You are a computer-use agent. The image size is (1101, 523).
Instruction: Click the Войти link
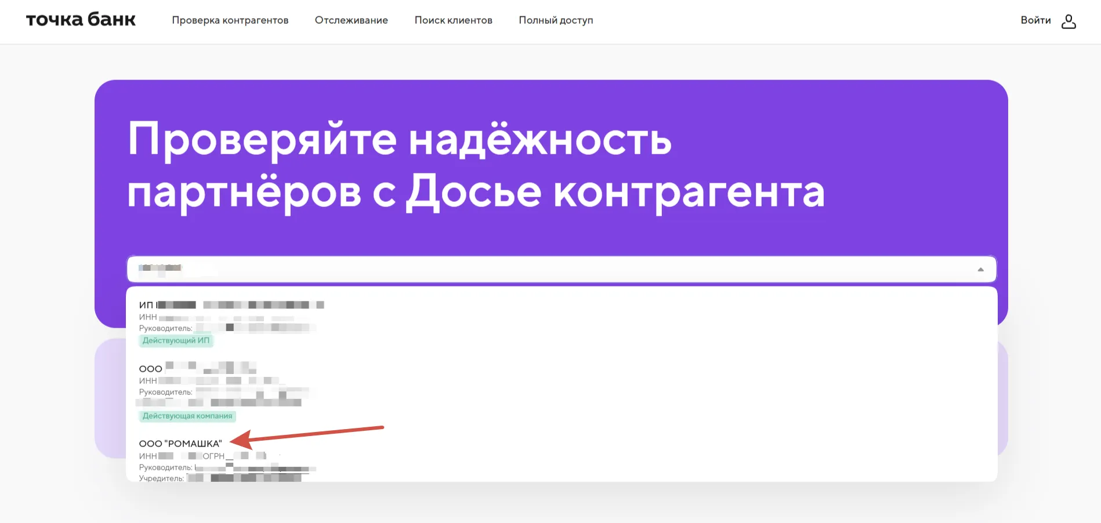pyautogui.click(x=1036, y=20)
